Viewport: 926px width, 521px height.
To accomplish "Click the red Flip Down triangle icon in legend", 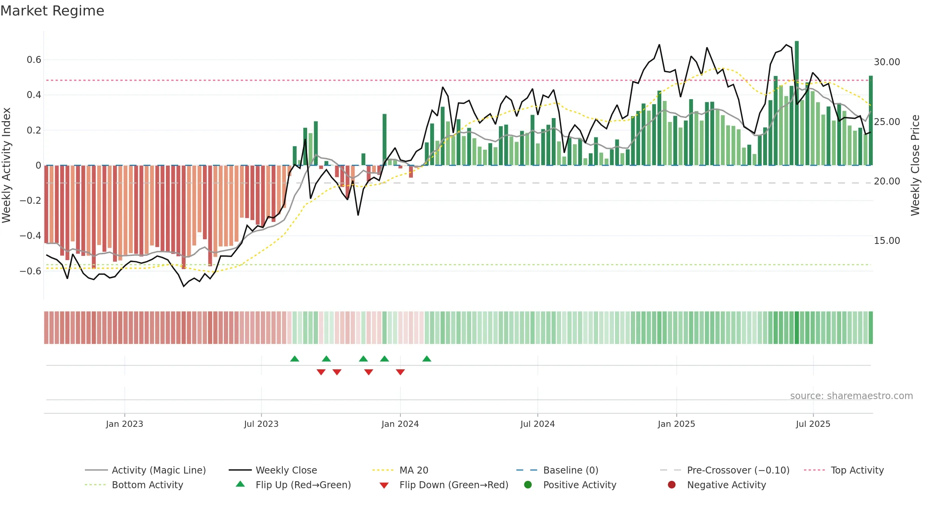I will click(x=384, y=485).
